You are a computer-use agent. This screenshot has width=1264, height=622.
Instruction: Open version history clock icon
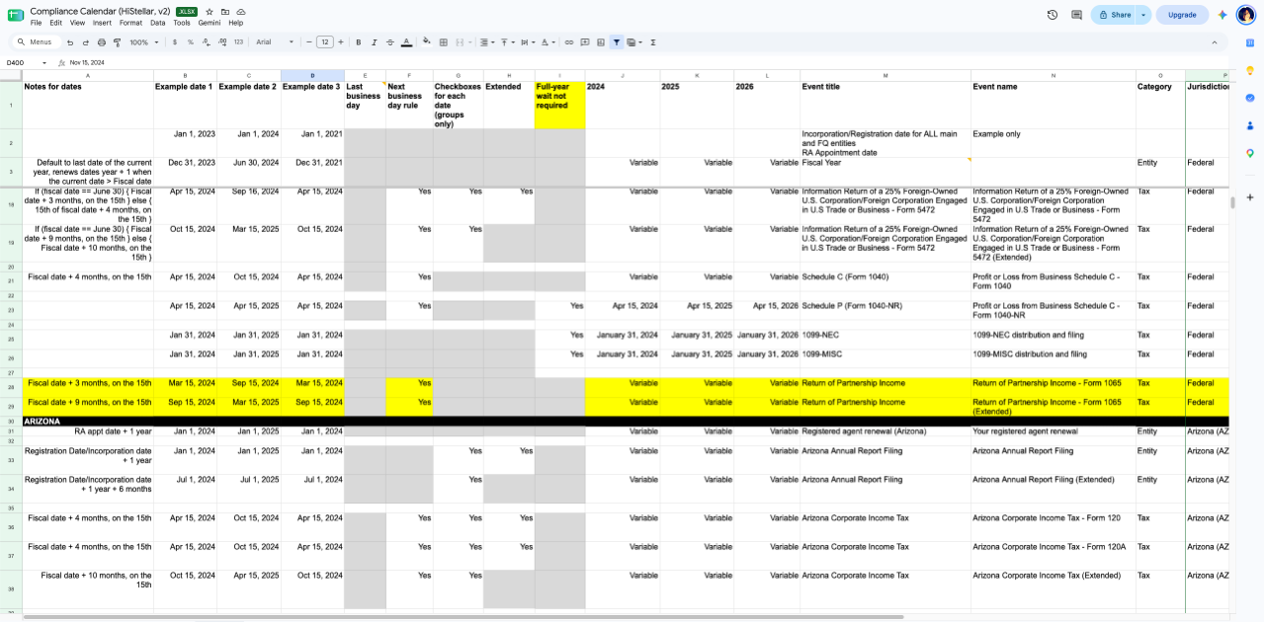[x=1053, y=15]
